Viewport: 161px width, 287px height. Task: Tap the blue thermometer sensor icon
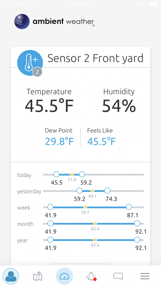(x=30, y=63)
